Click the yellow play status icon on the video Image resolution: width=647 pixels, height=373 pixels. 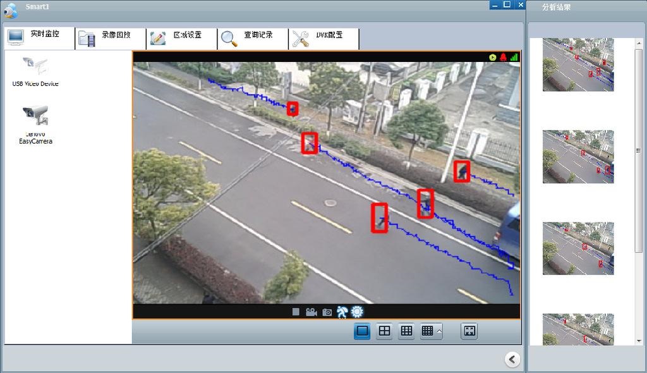tap(492, 57)
